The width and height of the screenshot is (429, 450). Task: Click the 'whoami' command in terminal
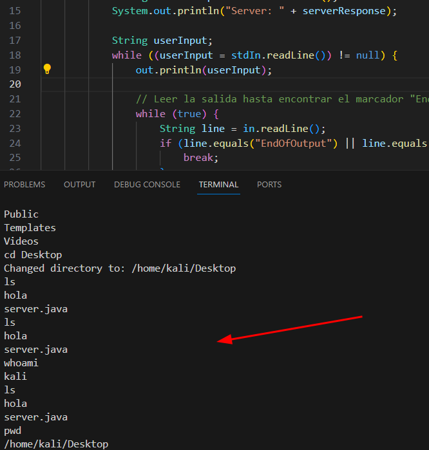(21, 363)
